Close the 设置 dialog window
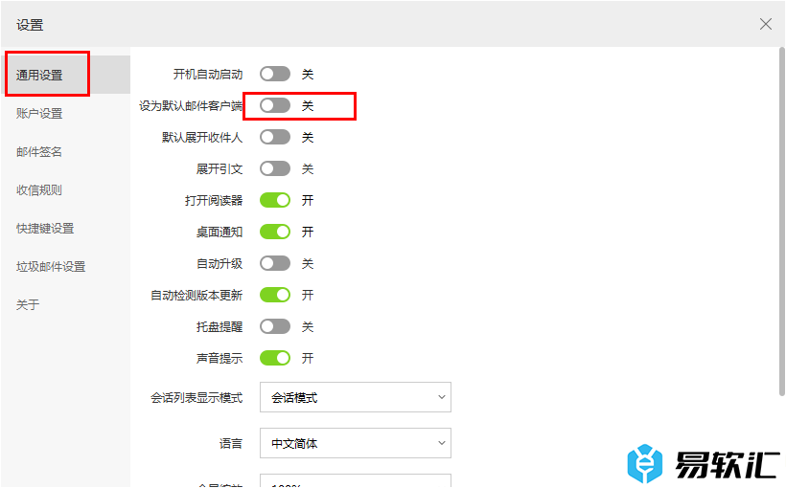Screen dimensions: 786x488 [x=765, y=24]
